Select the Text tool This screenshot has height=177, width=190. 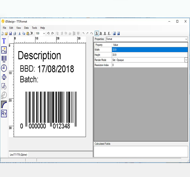coord(4,41)
